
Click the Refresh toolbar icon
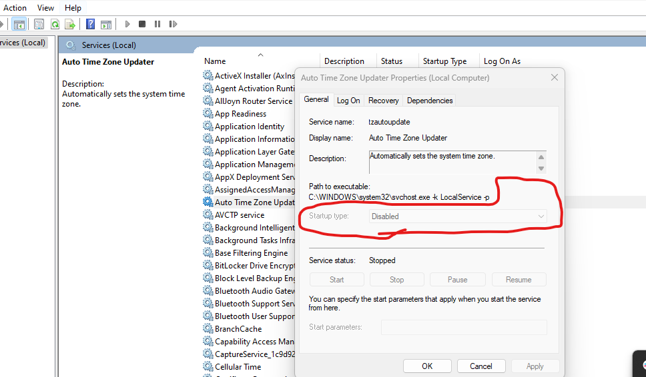pos(55,24)
